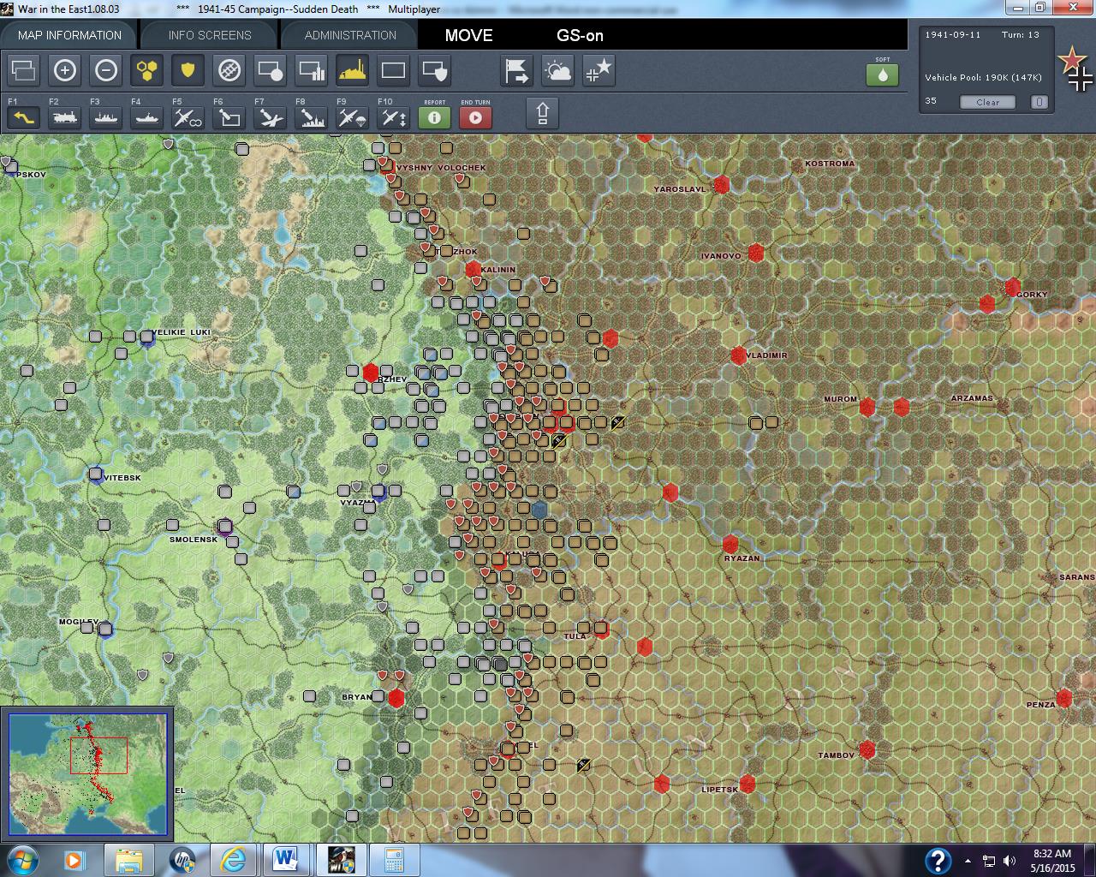Zoom in the map with plus icon
The height and width of the screenshot is (877, 1096).
65,70
